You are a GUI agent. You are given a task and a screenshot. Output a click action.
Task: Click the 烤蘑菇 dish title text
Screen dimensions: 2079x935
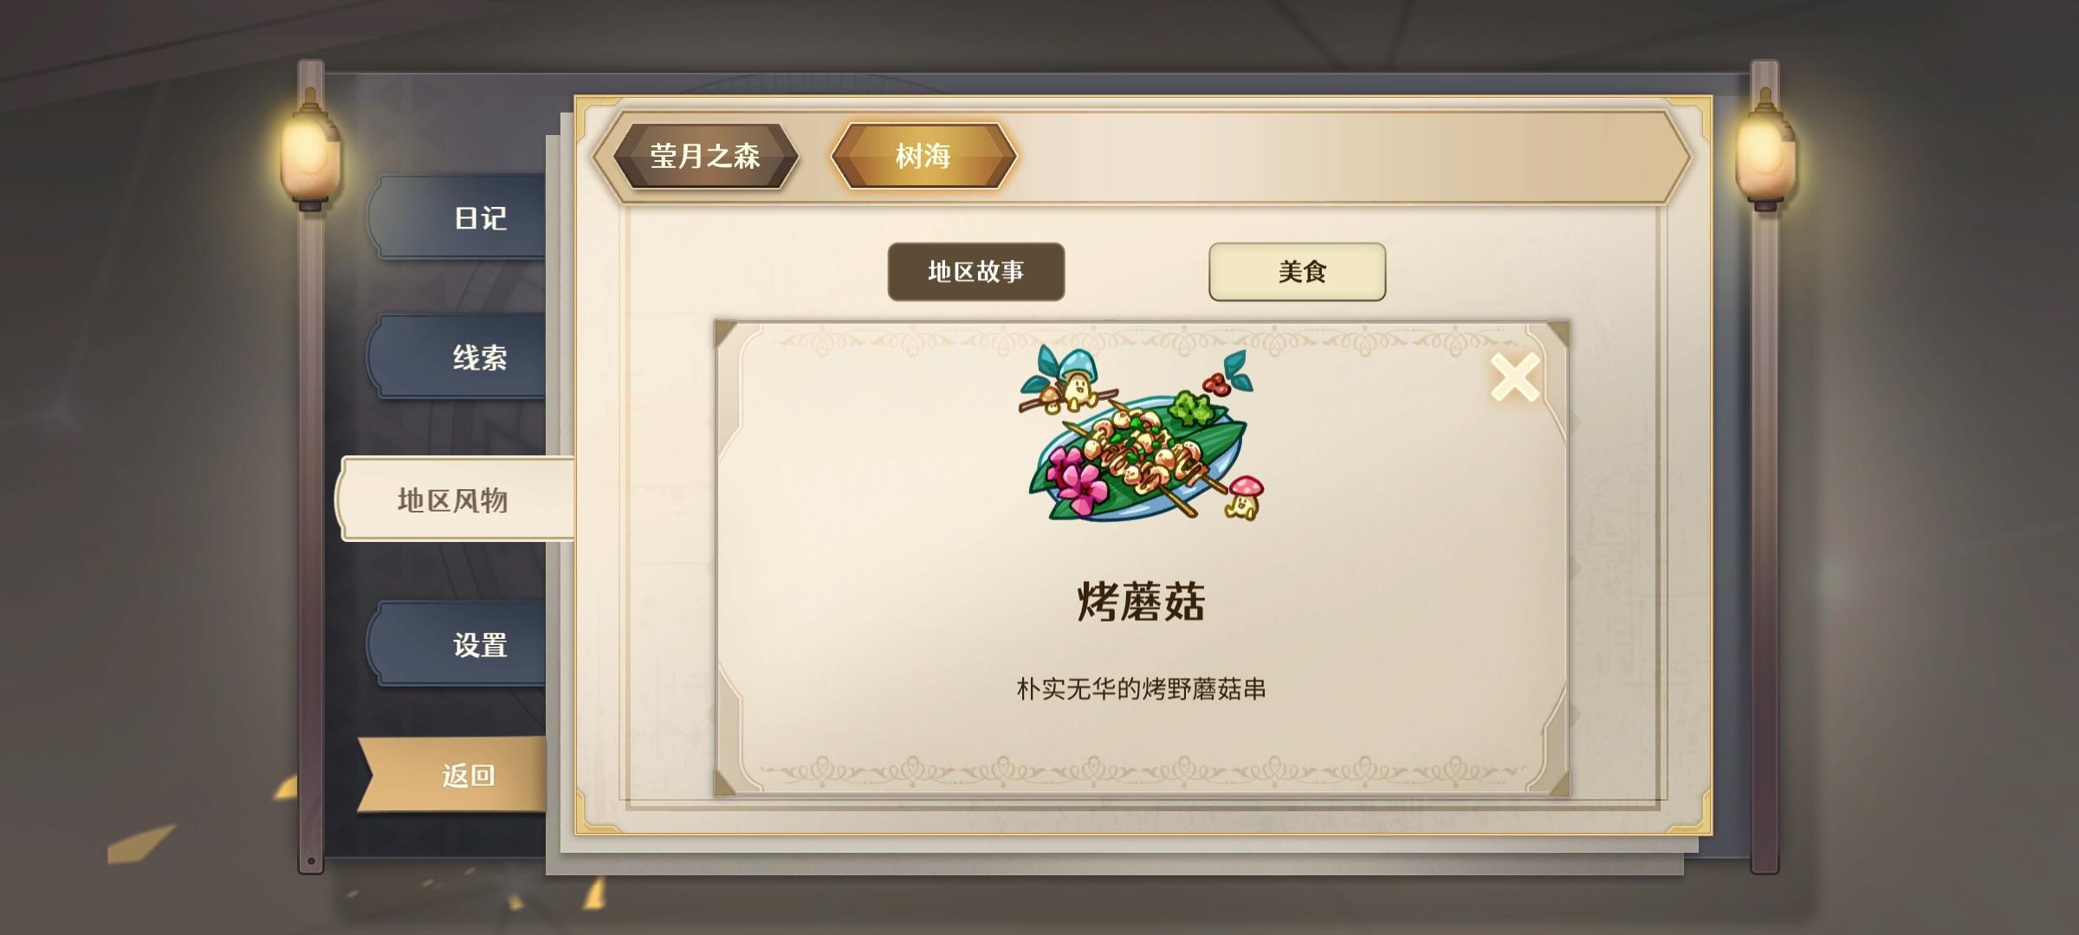[1141, 602]
